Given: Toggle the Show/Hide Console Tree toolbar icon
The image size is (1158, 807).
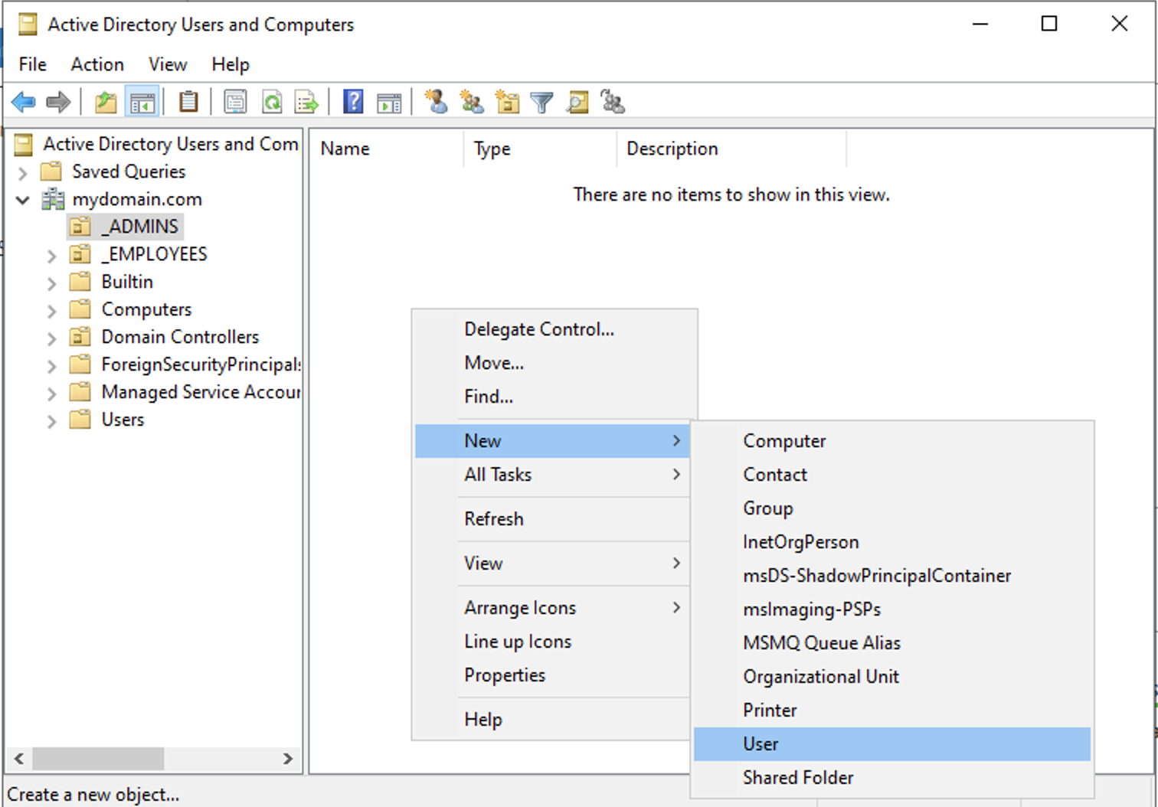Looking at the screenshot, I should [x=142, y=102].
